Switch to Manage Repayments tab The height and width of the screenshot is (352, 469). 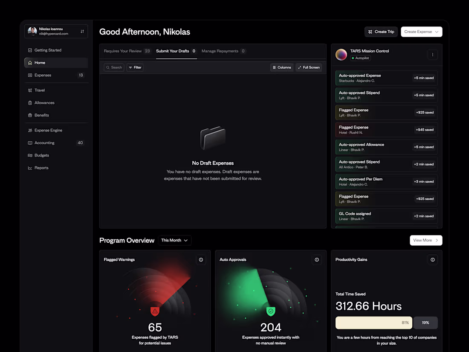point(223,51)
